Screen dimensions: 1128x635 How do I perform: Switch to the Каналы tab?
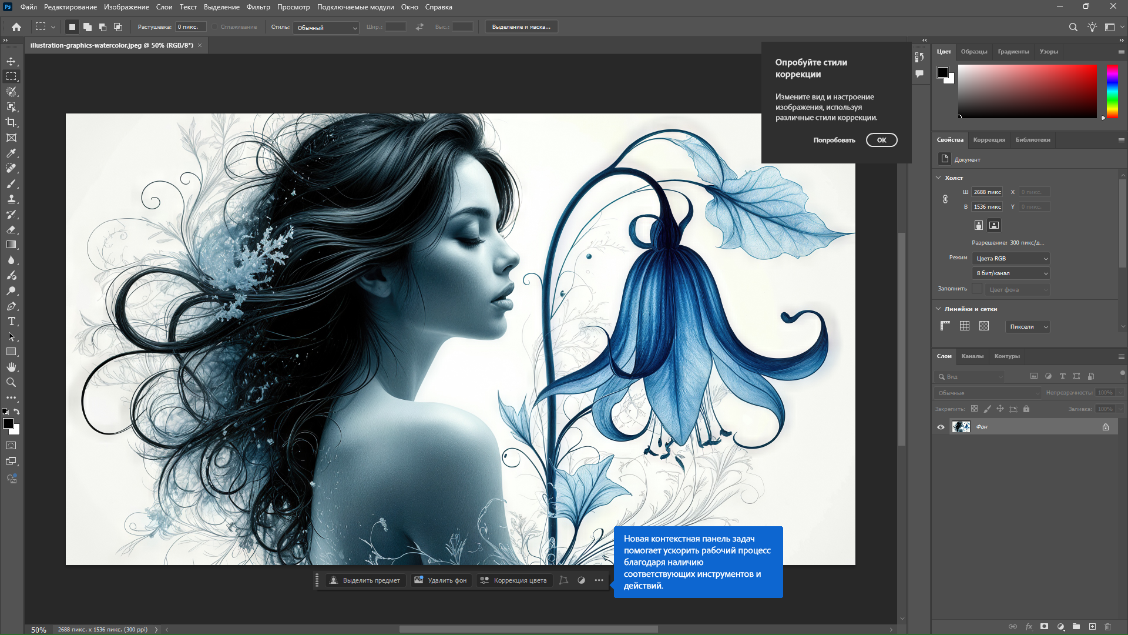pos(972,356)
